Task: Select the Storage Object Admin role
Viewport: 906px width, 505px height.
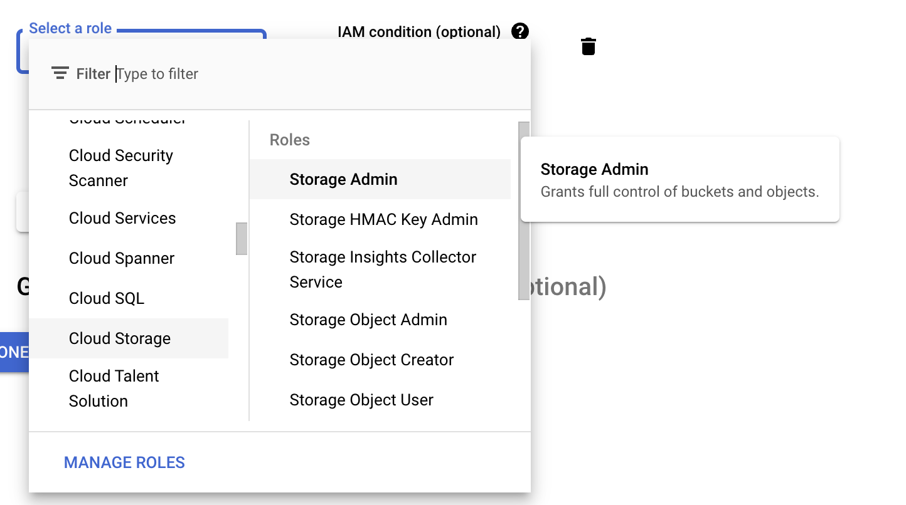Action: [x=368, y=320]
